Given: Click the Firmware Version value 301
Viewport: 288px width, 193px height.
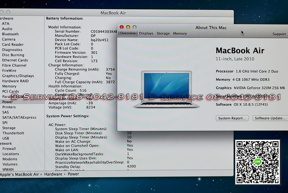Looking at the screenshot, I should [x=94, y=52].
